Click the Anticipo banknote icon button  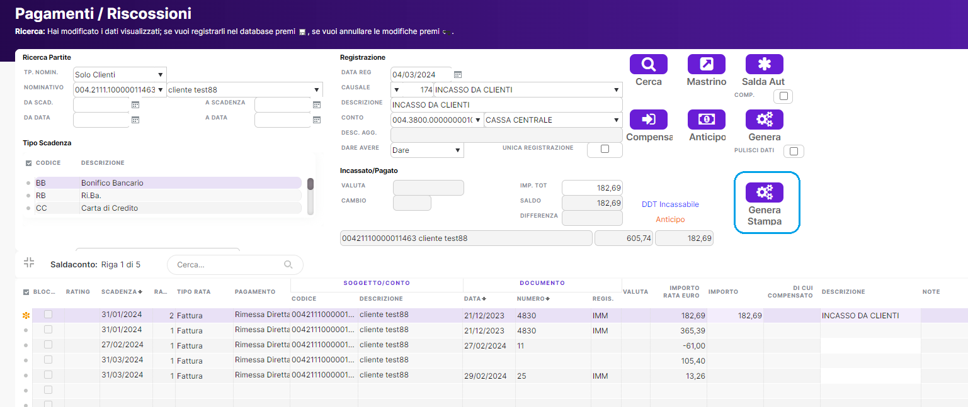[x=706, y=120]
